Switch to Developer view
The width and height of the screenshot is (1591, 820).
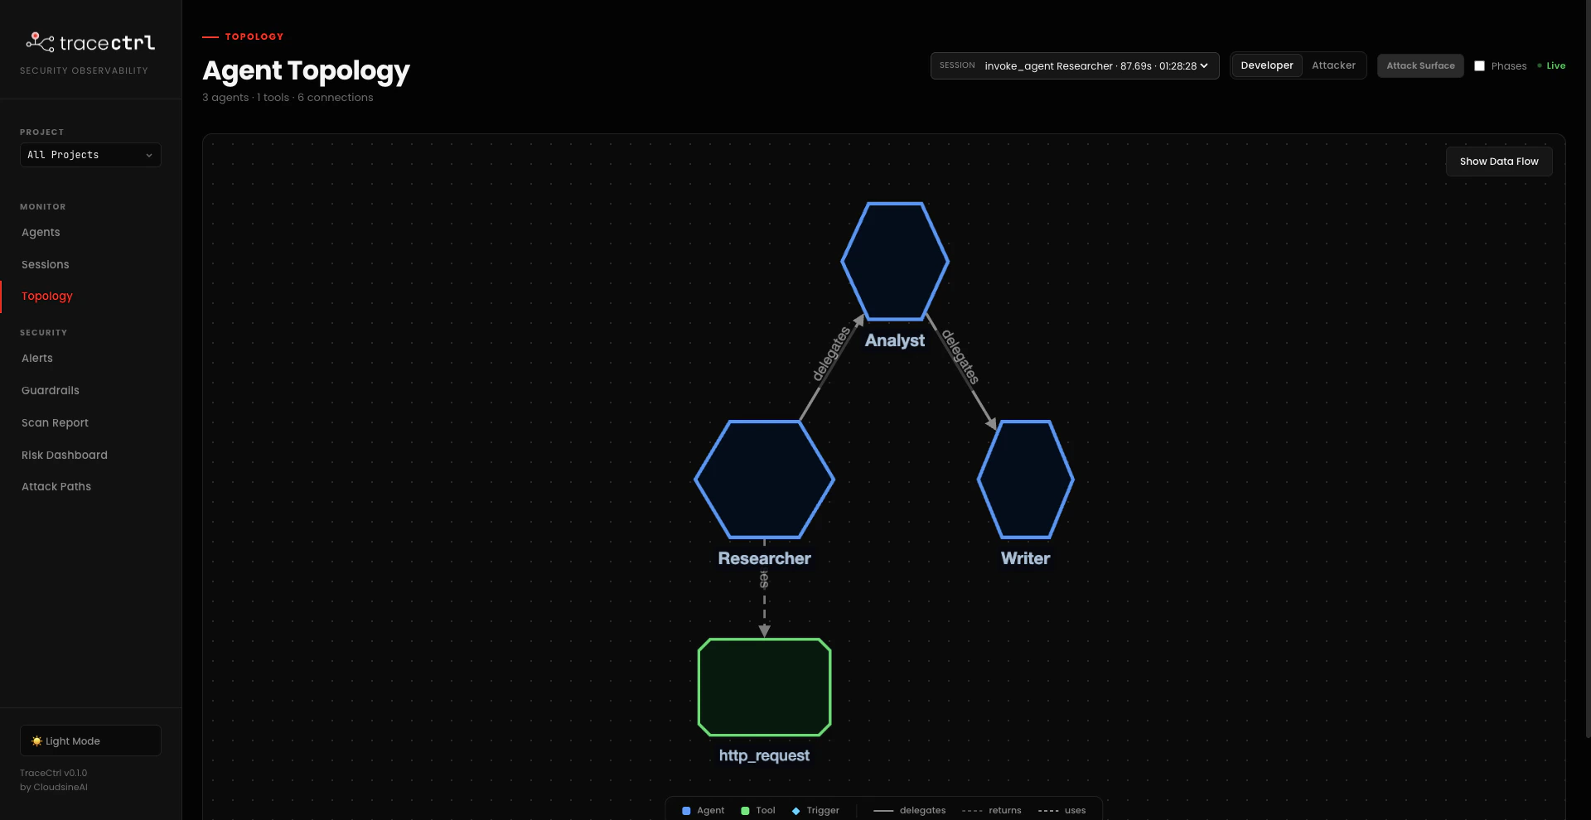pyautogui.click(x=1266, y=65)
